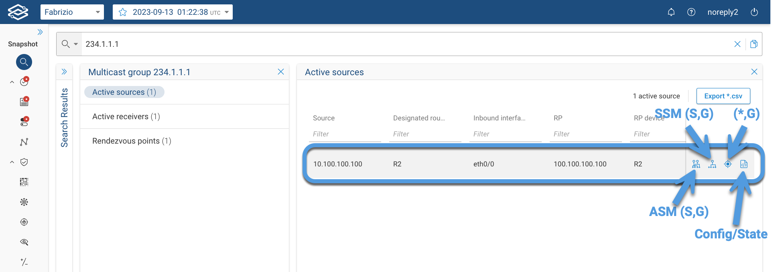Open the plus/minus diff icon
Image resolution: width=776 pixels, height=272 pixels.
(24, 262)
